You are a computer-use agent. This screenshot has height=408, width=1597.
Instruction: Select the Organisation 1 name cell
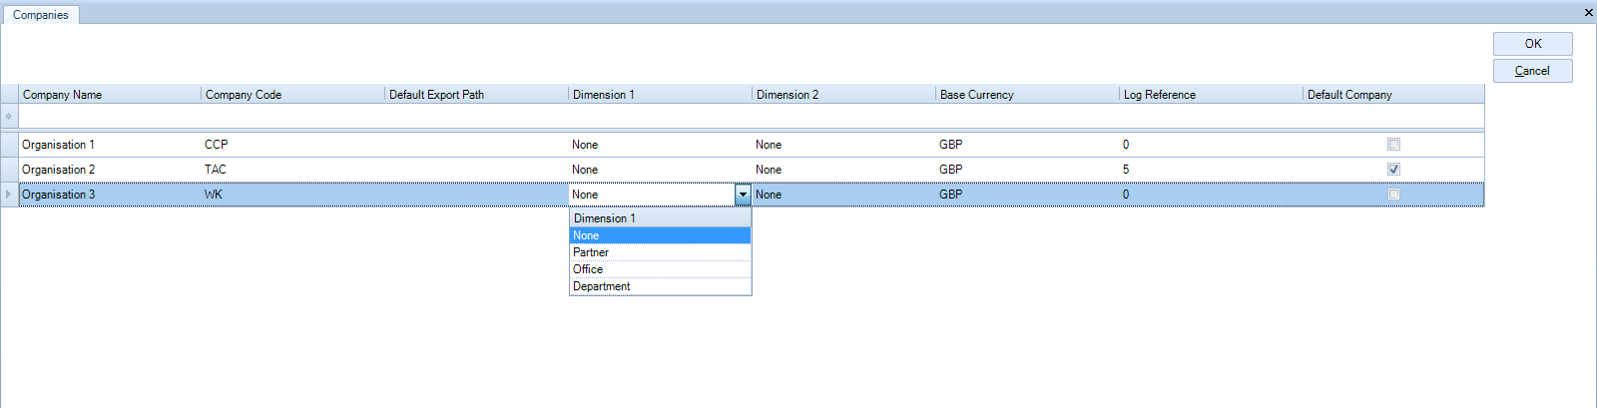(110, 145)
